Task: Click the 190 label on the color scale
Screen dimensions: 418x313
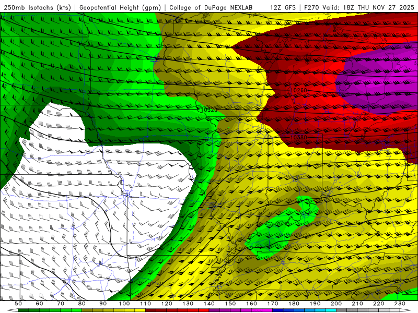Action: [x=315, y=304]
